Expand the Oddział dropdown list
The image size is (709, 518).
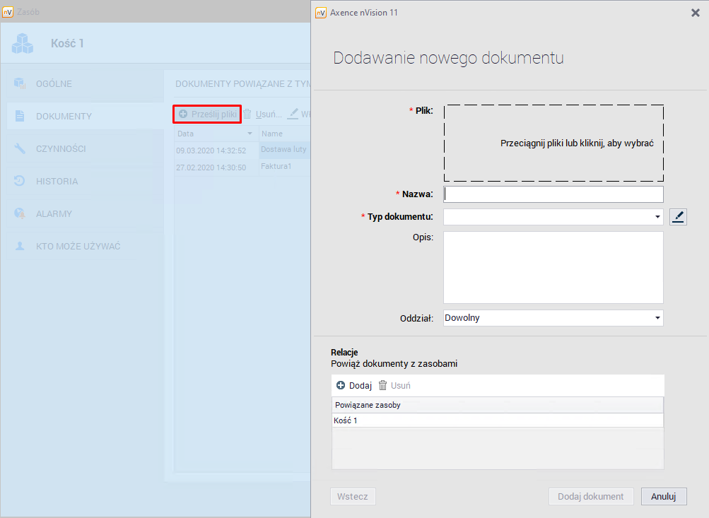click(657, 318)
